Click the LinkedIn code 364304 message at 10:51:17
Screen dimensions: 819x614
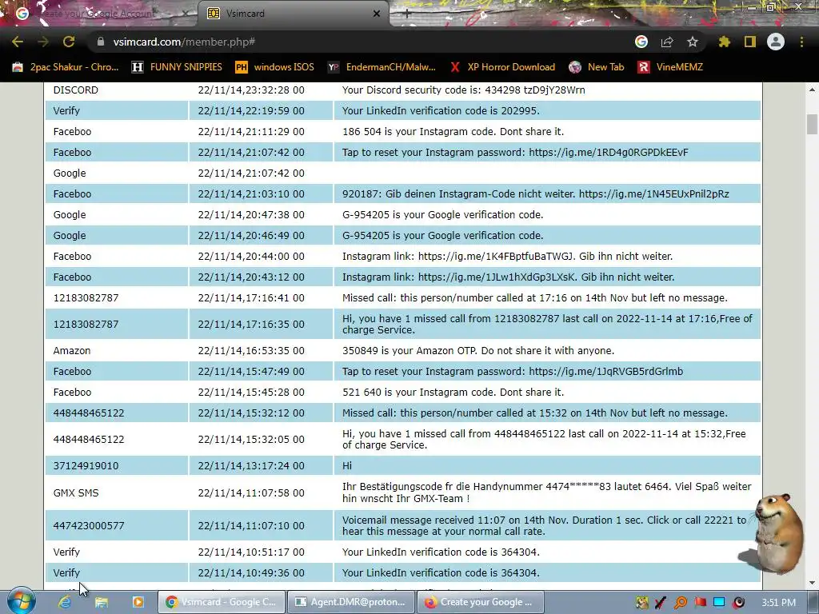point(441,552)
